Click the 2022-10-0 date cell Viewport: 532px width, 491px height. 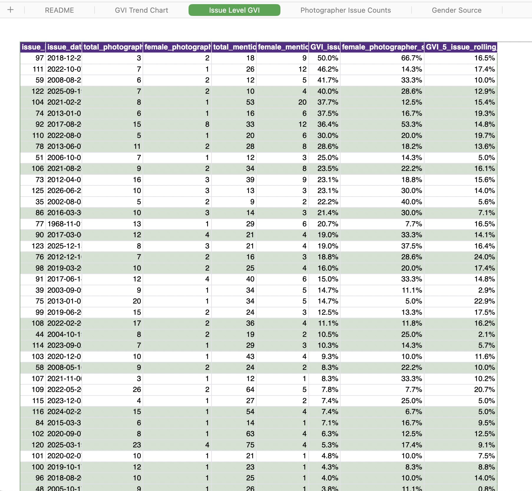(x=64, y=69)
